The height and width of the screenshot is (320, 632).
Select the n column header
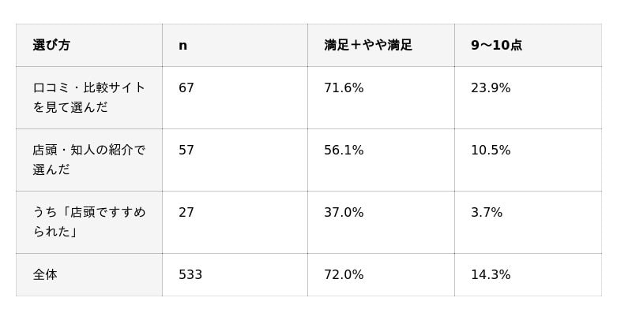coord(235,45)
